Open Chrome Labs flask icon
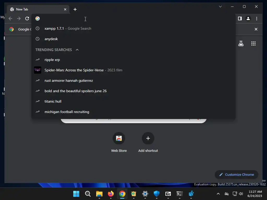The image size is (267, 200). click(x=241, y=43)
